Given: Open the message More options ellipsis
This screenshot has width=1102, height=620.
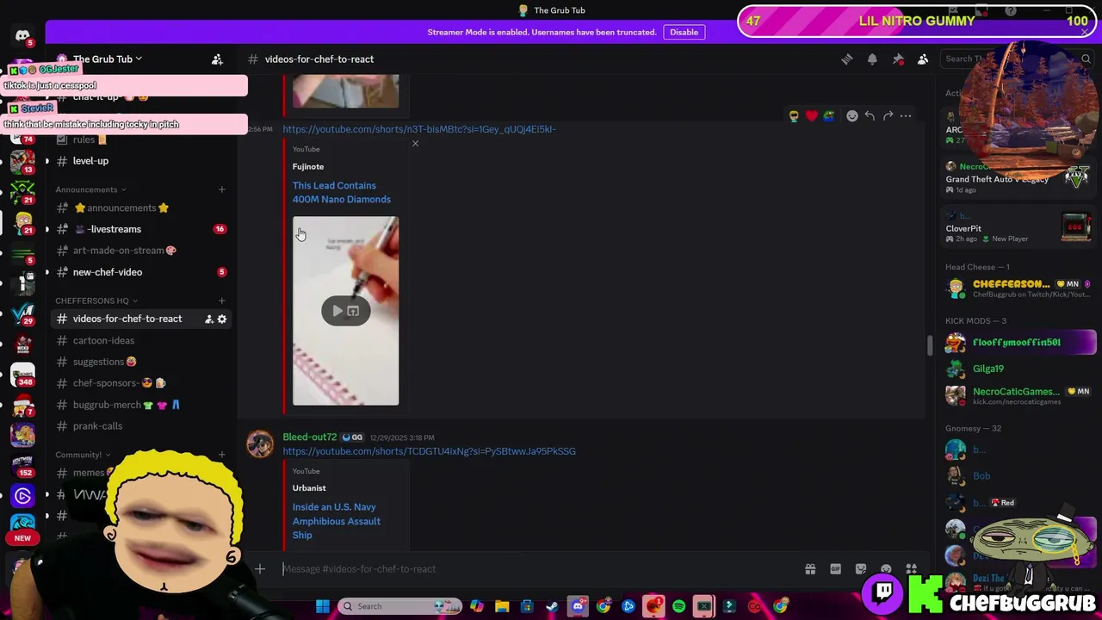Looking at the screenshot, I should [906, 116].
